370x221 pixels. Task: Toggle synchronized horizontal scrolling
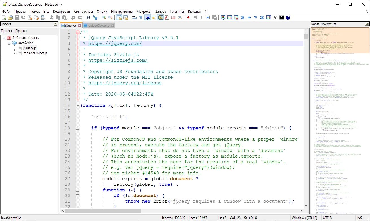(126, 17)
